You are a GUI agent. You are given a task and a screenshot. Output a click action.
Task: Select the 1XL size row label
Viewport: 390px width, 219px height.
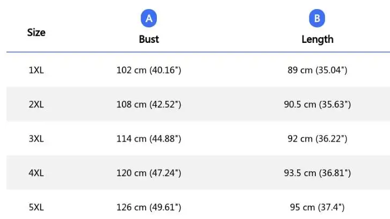pyautogui.click(x=36, y=70)
